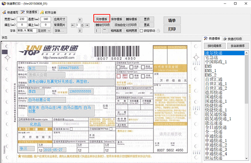Screen dimensions: 251x163
Task: Switch to the 快递打印项 right panel tab
Action: 233,39
